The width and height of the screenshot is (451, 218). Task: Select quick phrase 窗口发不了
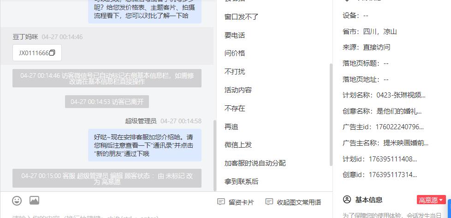click(241, 17)
